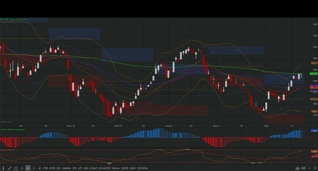The image size is (318, 171).
Task: Zoom in with the plus icon
Action: pyautogui.click(x=315, y=168)
